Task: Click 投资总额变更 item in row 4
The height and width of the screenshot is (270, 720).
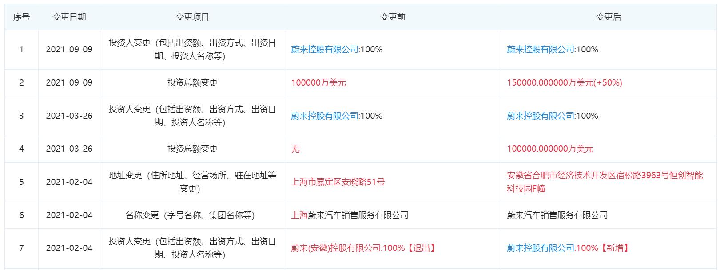Action: point(192,149)
